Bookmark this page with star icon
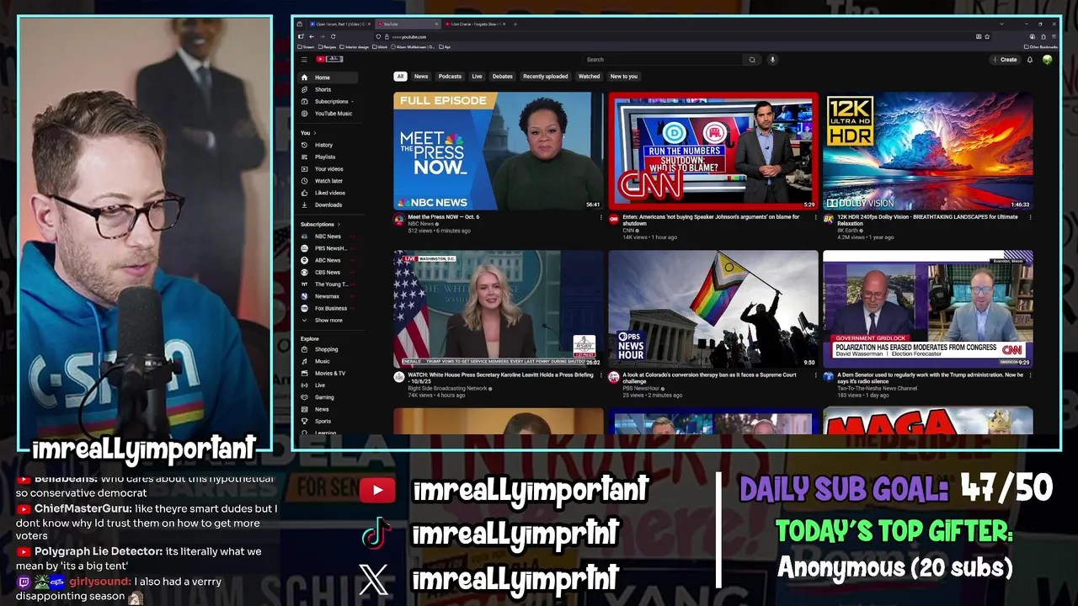The height and width of the screenshot is (606, 1078). (x=987, y=36)
